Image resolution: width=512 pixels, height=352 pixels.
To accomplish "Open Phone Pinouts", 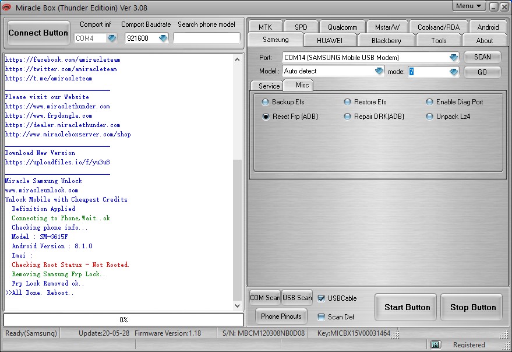I will (281, 316).
